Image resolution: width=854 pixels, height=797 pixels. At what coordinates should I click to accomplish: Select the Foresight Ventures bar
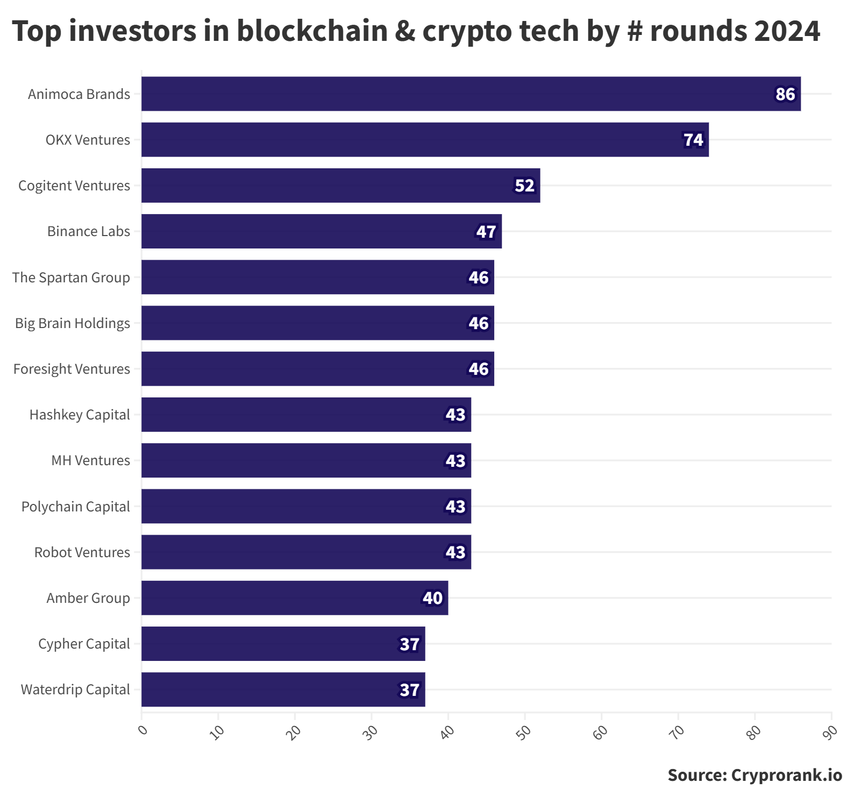[318, 369]
